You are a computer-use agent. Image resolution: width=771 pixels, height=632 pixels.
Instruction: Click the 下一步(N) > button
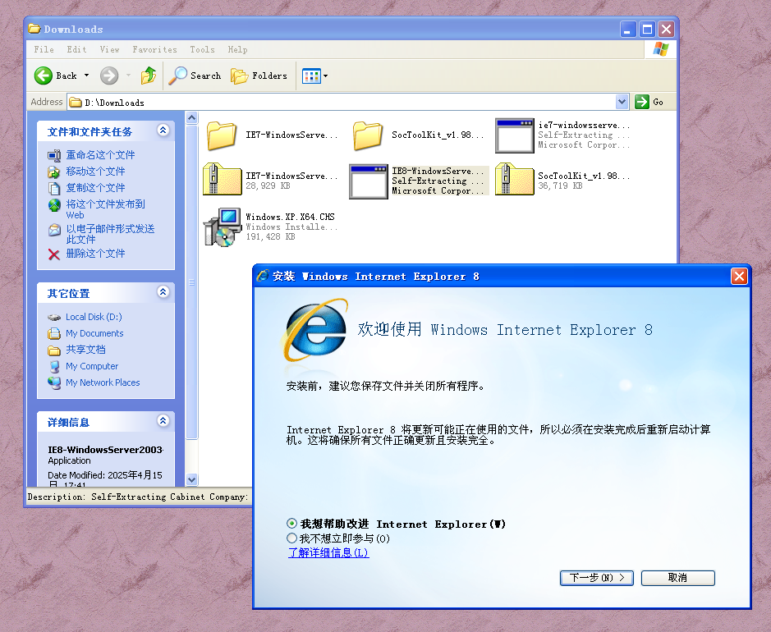pos(596,578)
